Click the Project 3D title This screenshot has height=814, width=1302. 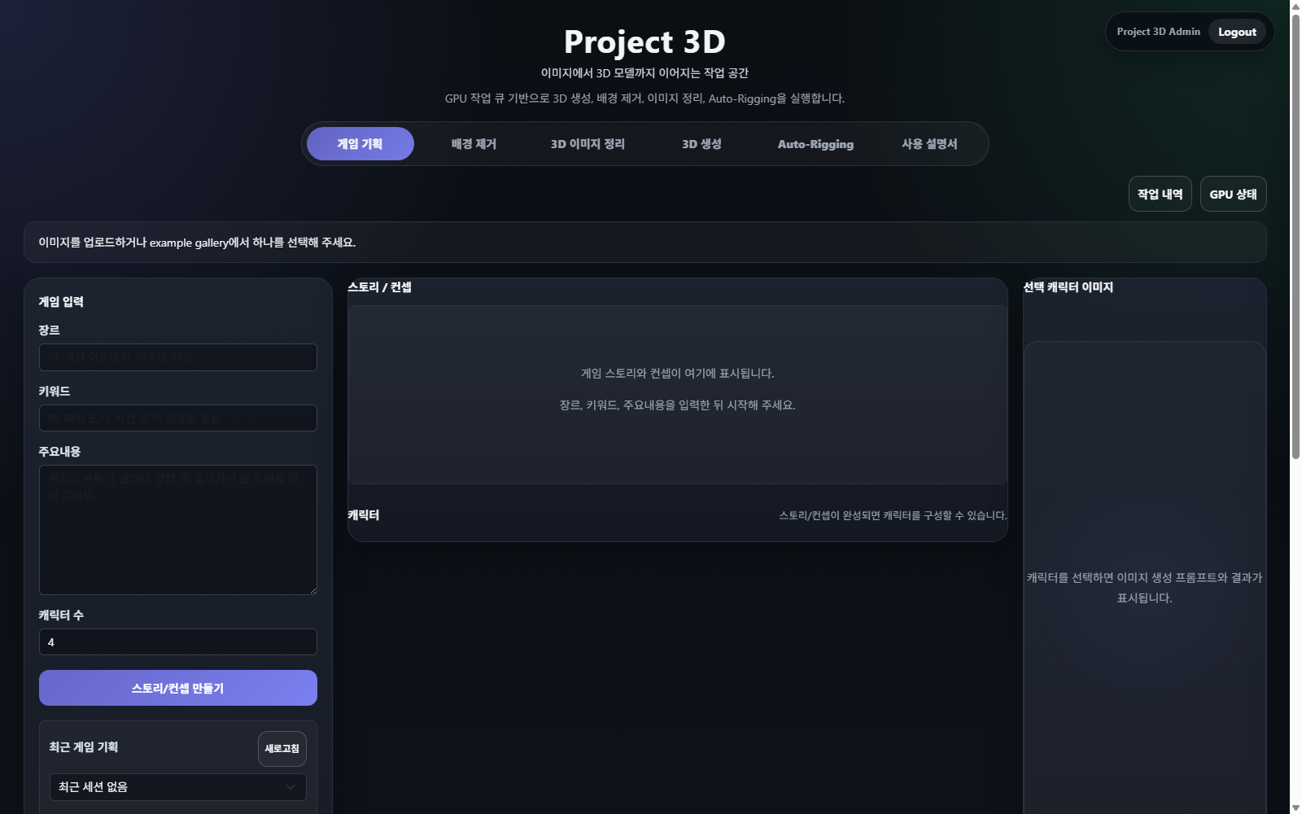644,42
